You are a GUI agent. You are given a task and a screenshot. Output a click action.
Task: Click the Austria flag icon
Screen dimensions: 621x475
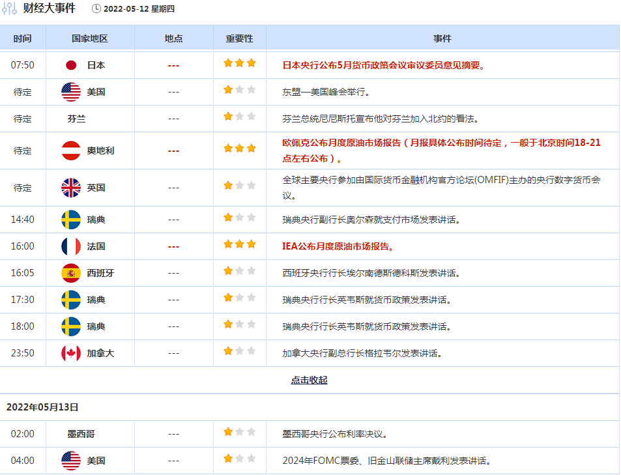(x=71, y=151)
